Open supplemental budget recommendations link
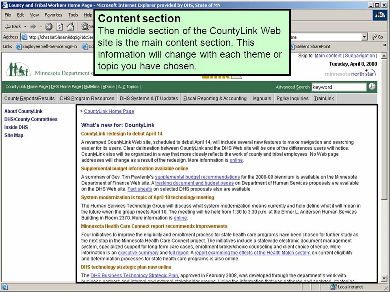 coord(197,177)
